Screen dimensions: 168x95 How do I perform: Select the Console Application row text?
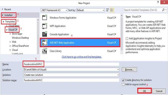click(x=59, y=34)
